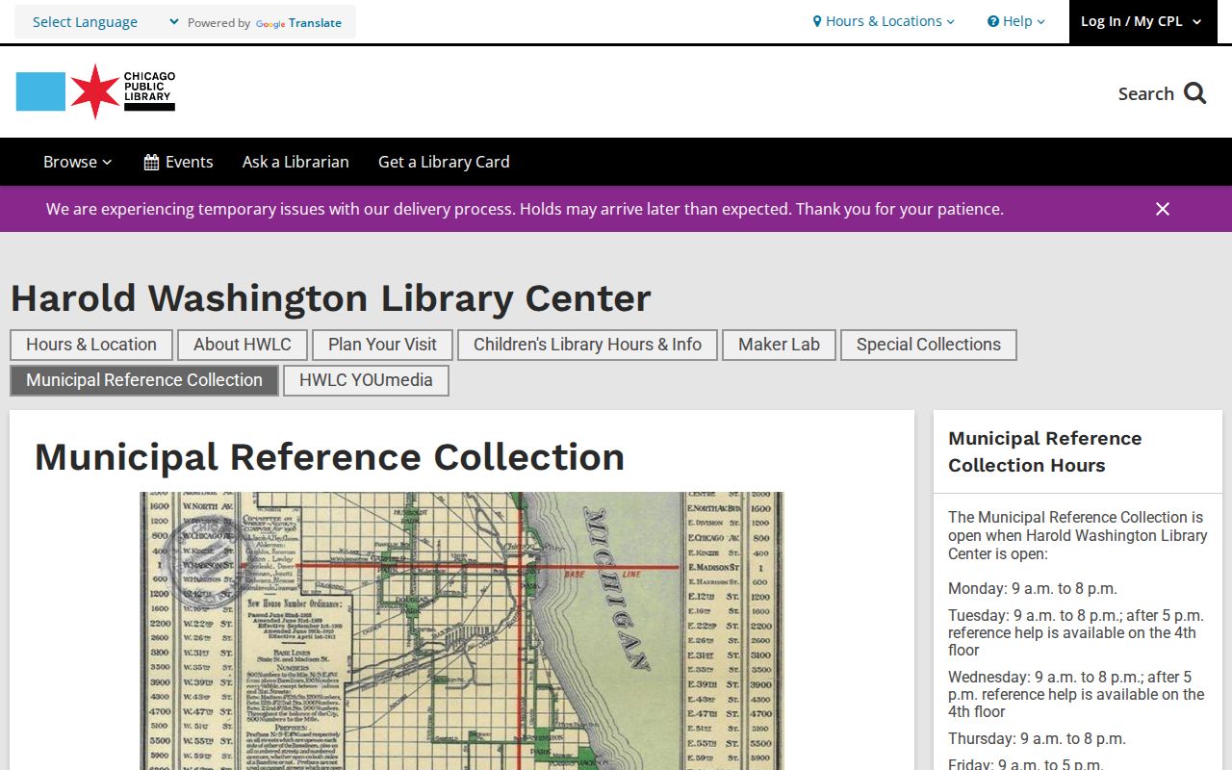Expand the Hours & Locations menu
Screen dimensions: 1232x770
884,21
